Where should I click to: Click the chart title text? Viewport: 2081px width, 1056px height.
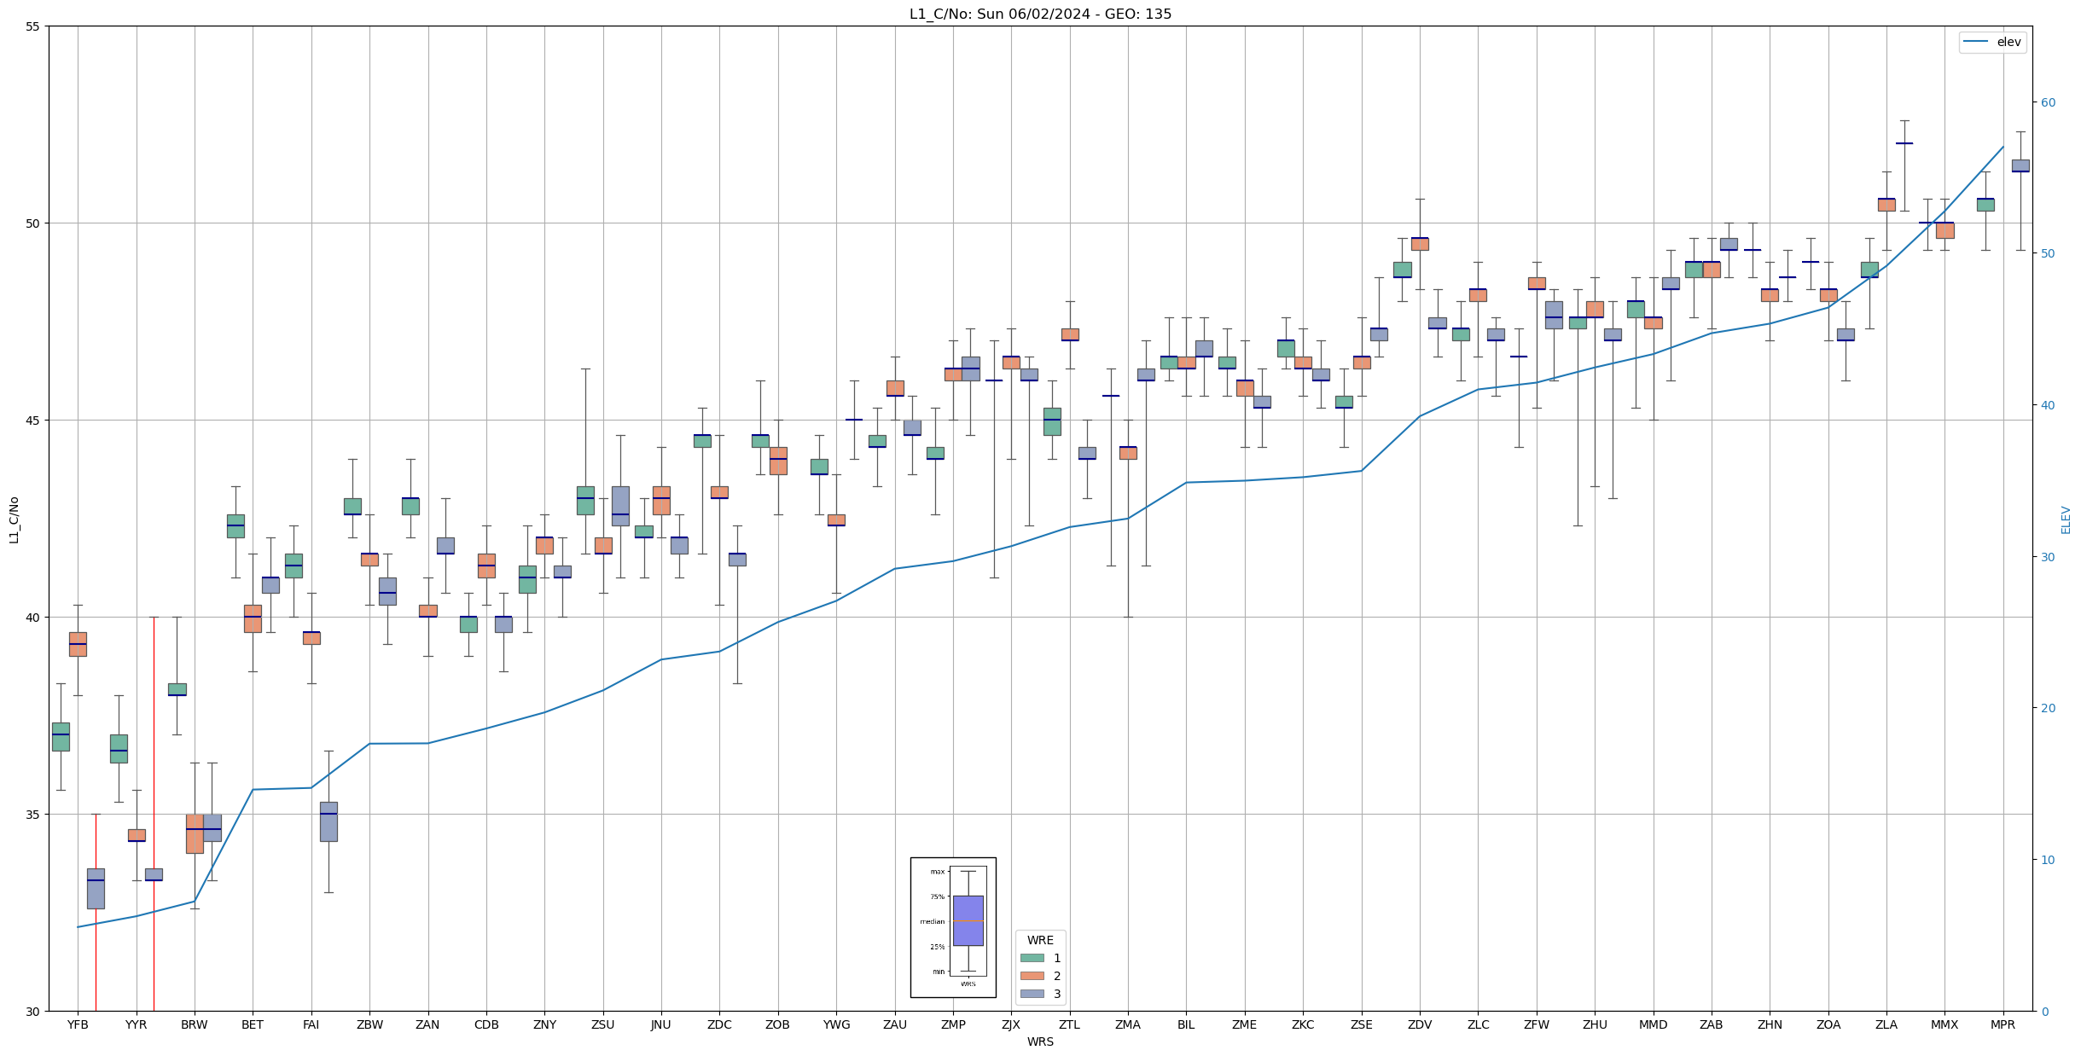tap(1040, 14)
